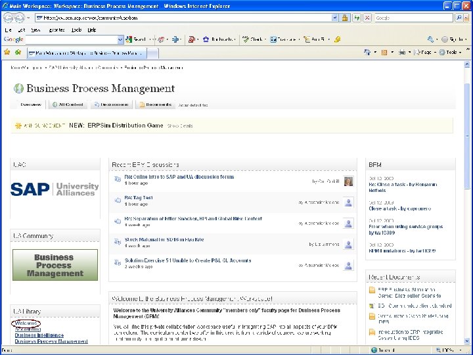
Task: Click author photo on Online Intro discussion
Action: pos(348,181)
